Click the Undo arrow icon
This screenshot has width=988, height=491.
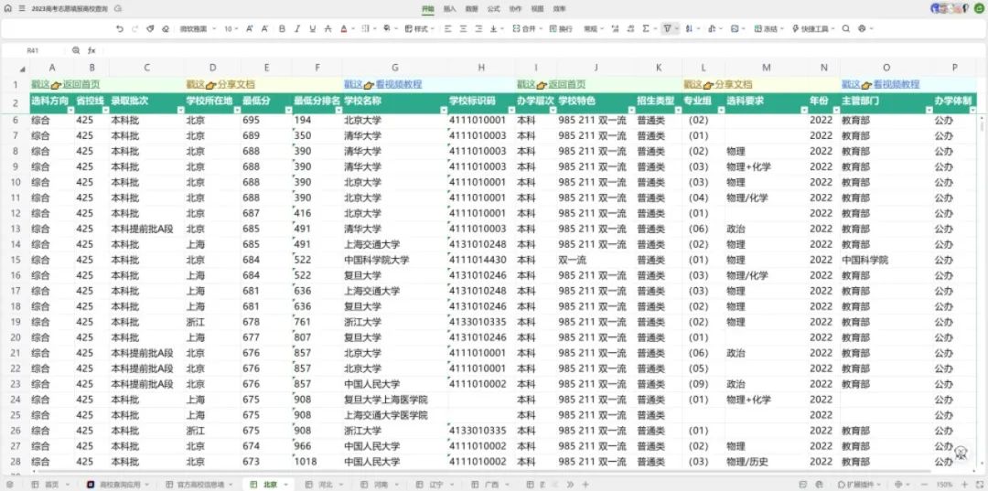tap(120, 29)
